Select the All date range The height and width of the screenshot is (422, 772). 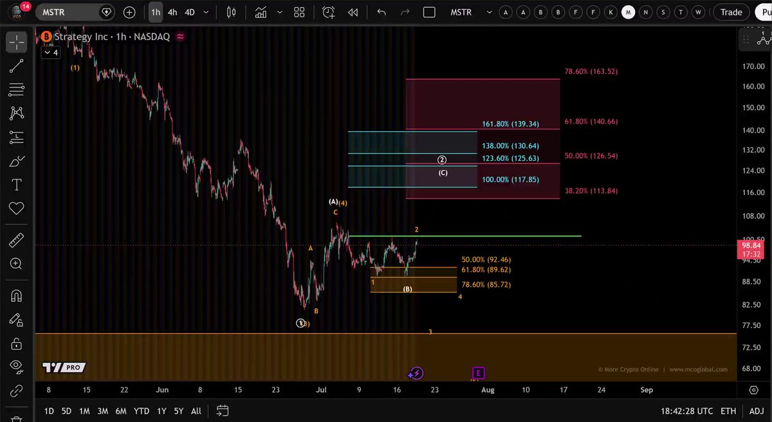point(196,411)
